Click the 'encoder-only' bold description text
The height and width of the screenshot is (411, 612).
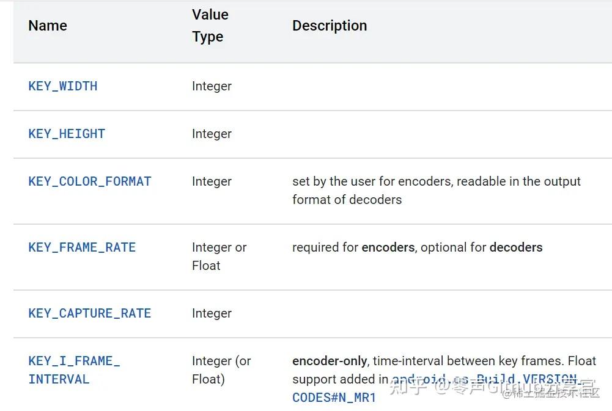[x=330, y=361]
